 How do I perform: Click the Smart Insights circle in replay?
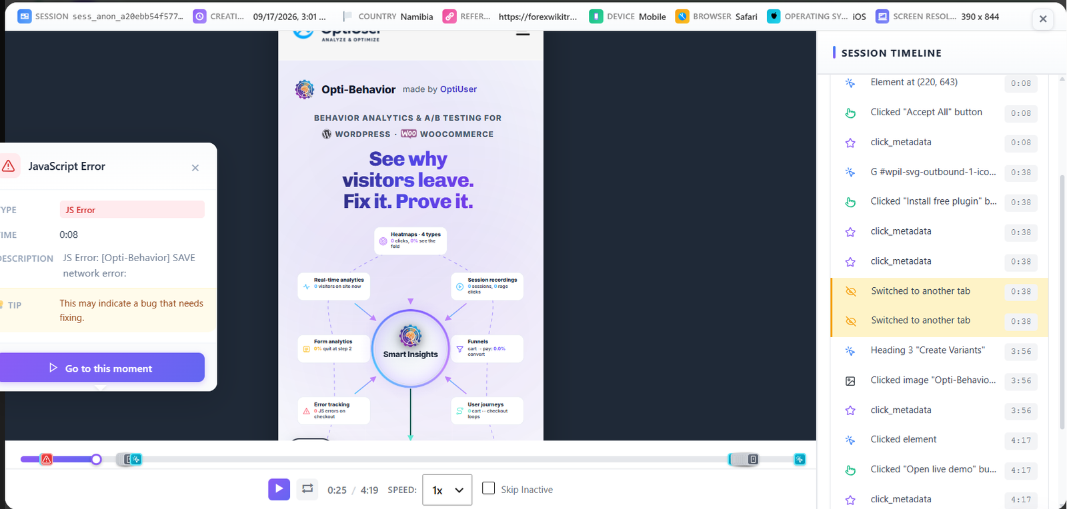[411, 348]
